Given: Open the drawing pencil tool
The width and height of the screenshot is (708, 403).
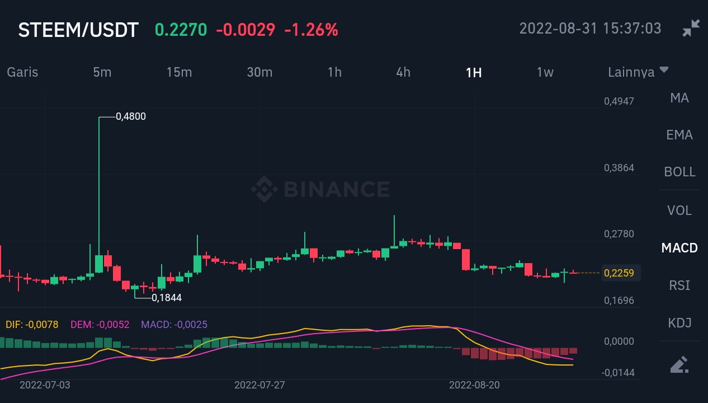Looking at the screenshot, I should 679,364.
